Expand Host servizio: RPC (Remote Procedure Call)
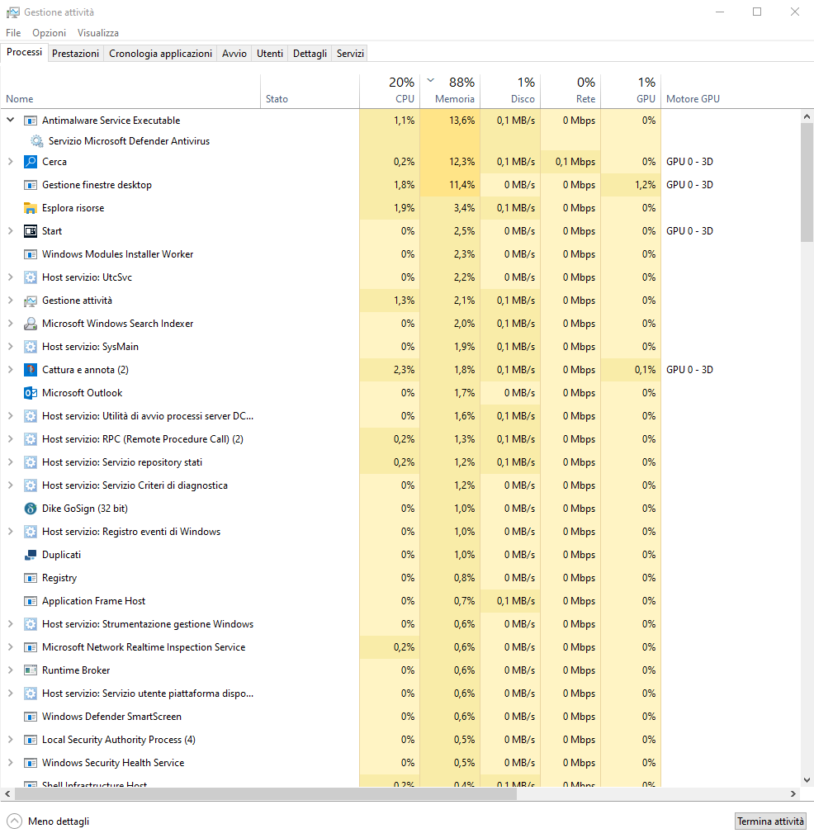Screen dimensions: 814x838 click(10, 438)
